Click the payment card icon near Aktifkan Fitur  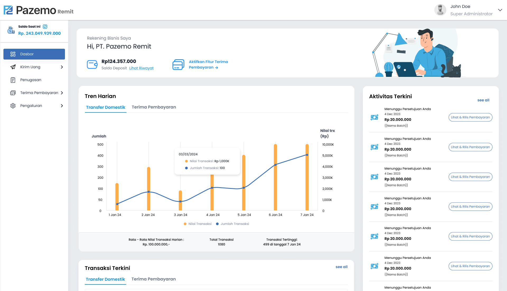coord(178,65)
